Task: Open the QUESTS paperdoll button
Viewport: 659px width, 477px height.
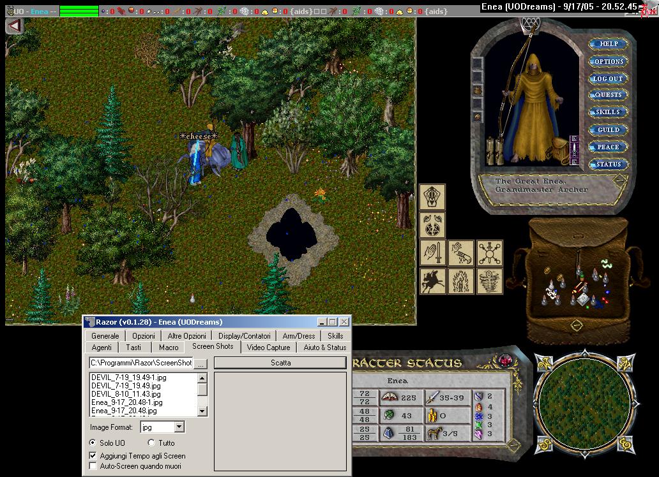Action: [x=609, y=95]
